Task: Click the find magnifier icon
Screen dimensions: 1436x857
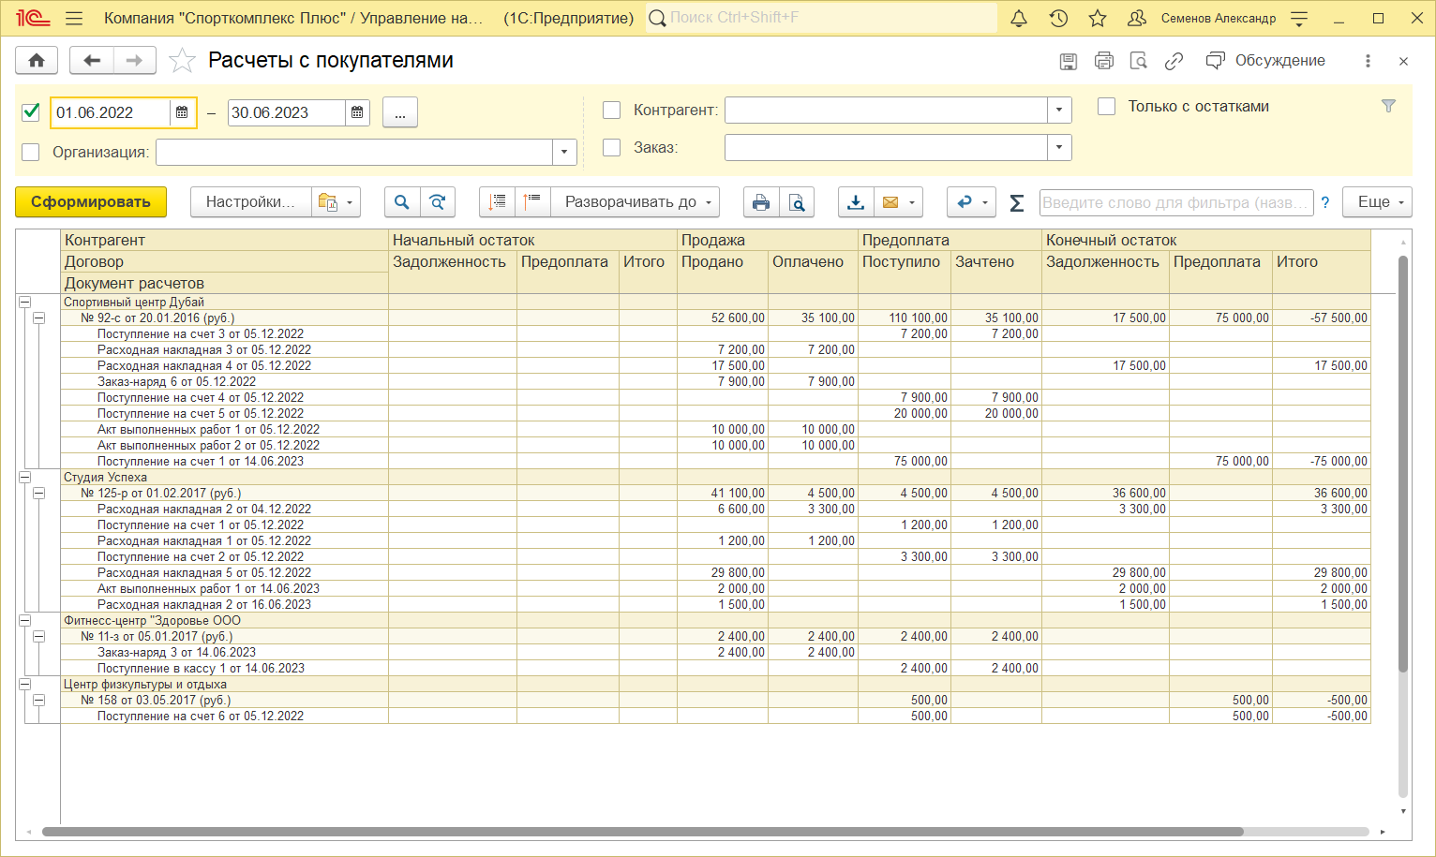Action: 402,202
